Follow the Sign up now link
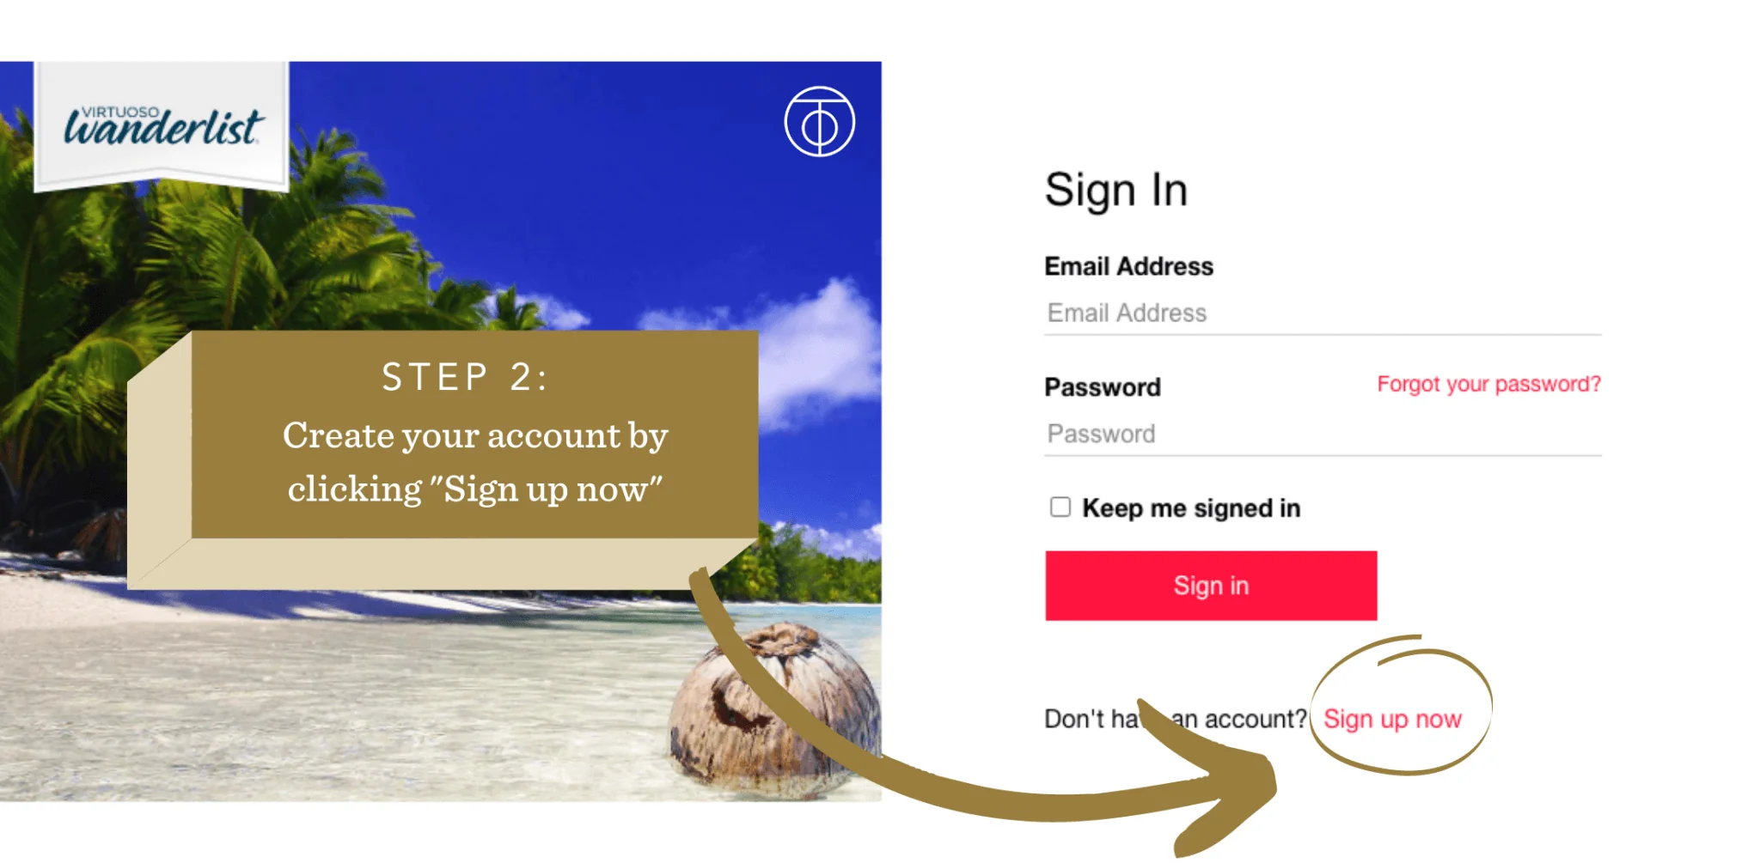The width and height of the screenshot is (1760, 863). (x=1392, y=719)
